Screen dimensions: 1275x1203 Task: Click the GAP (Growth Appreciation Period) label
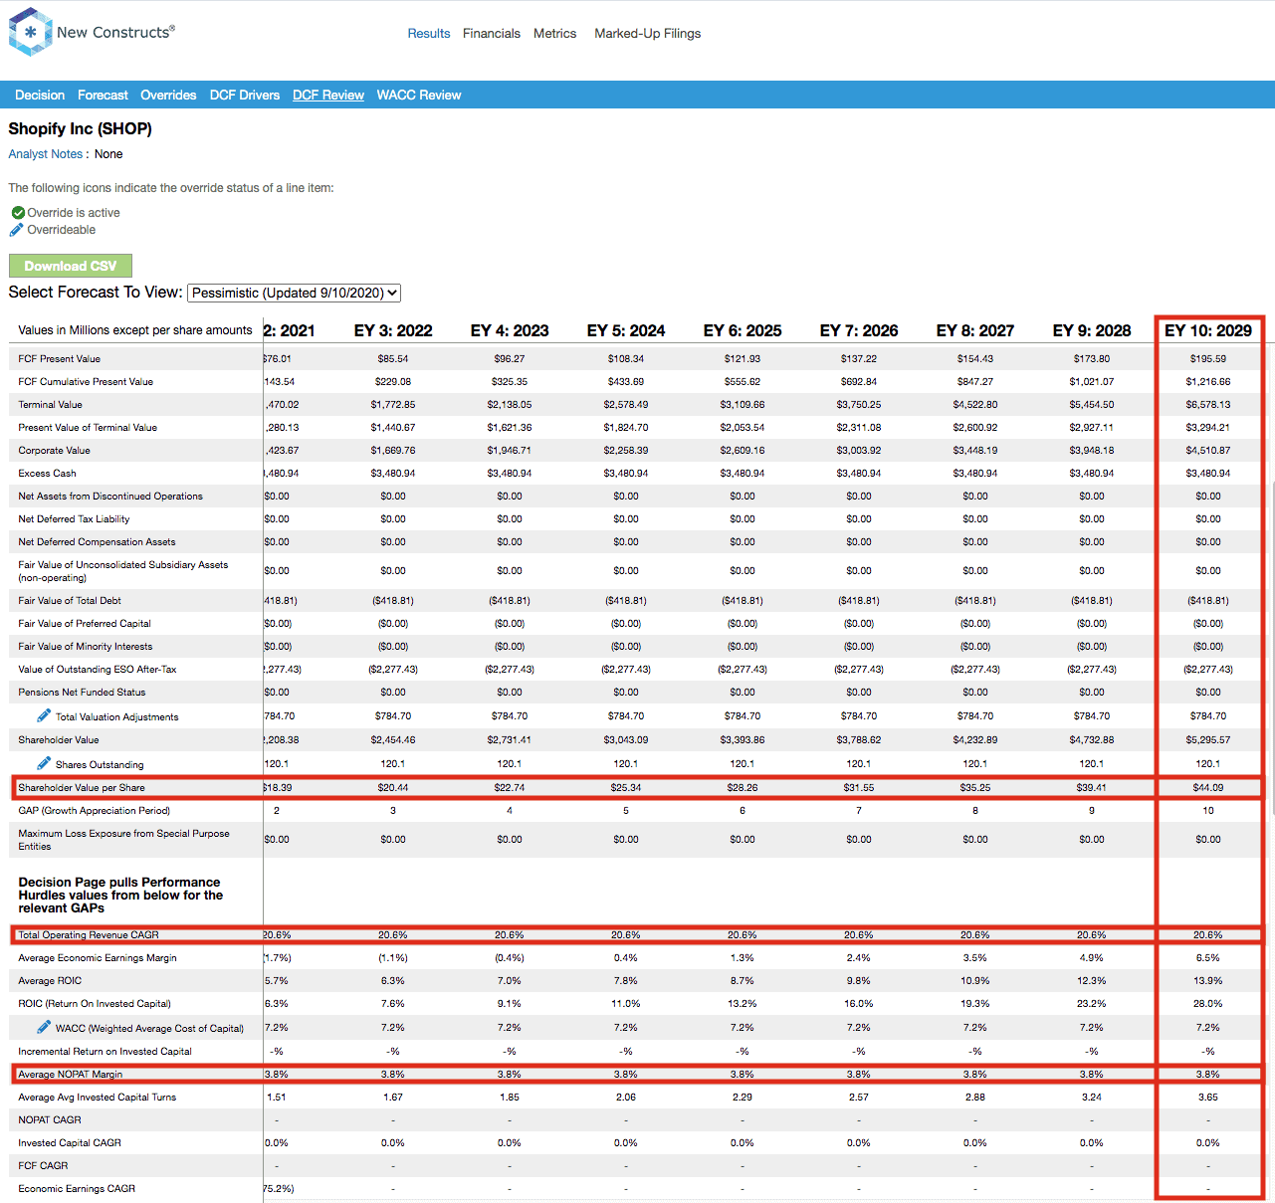click(95, 811)
